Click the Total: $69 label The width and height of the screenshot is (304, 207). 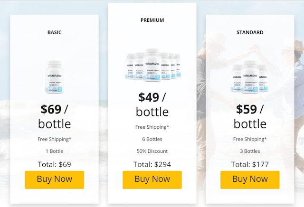tap(55, 164)
